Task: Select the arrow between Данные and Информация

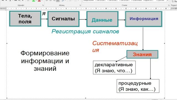Action: tap(122, 20)
